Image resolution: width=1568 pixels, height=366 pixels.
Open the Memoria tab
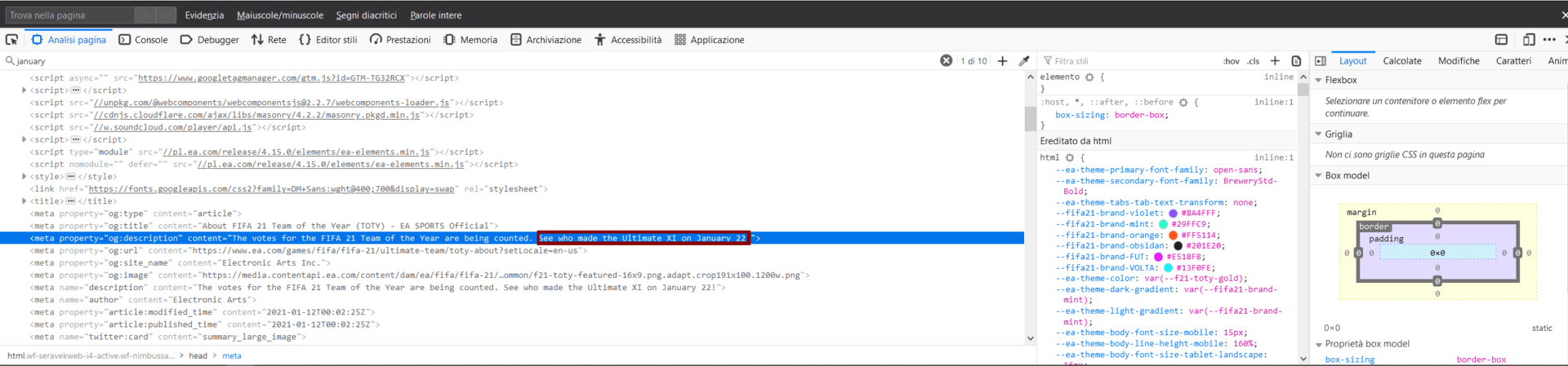(470, 39)
